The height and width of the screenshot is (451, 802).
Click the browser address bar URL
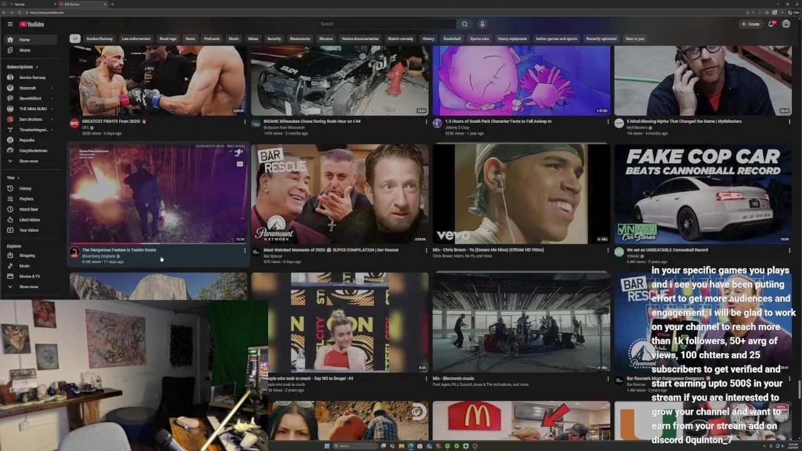[47, 13]
